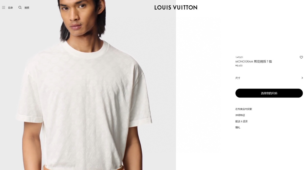Image resolution: width=306 pixels, height=170 pixels.
Task: Go home via the Louis Vuitton logo
Action: tap(176, 8)
